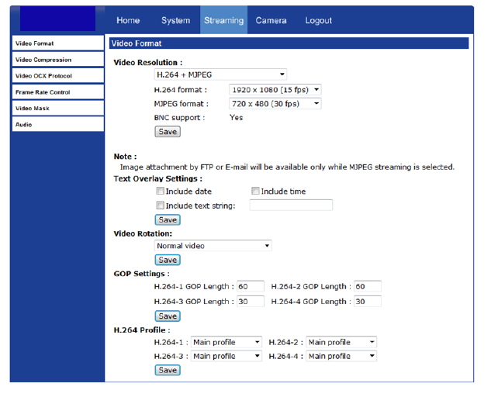Image resolution: width=491 pixels, height=404 pixels.
Task: Save the GOP Settings section
Action: 168,316
